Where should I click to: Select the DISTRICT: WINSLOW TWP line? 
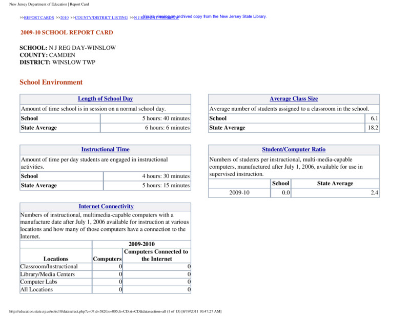pos(57,62)
